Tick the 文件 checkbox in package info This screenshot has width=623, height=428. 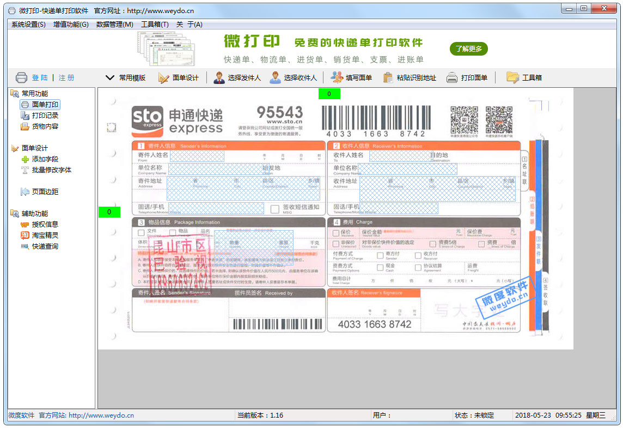pyautogui.click(x=141, y=232)
